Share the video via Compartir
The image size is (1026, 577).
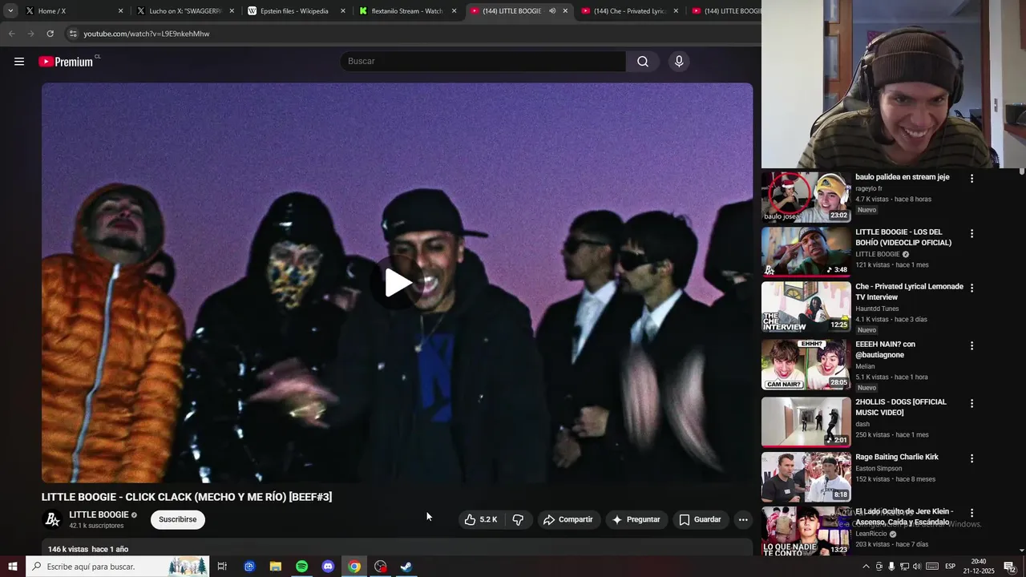(568, 519)
